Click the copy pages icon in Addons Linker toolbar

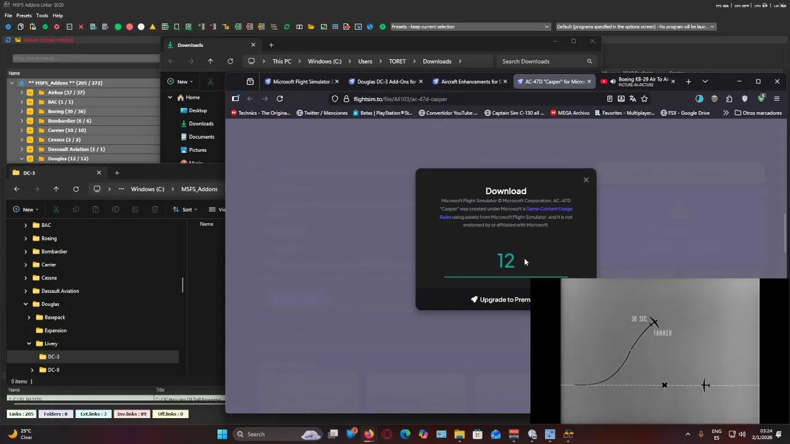pyautogui.click(x=20, y=27)
